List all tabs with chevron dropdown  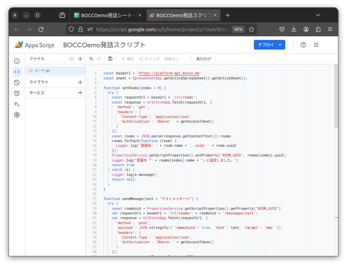point(318,15)
